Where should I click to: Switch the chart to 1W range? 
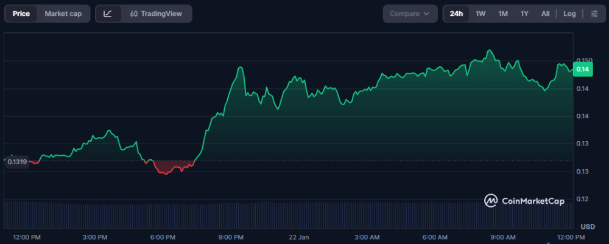click(481, 13)
